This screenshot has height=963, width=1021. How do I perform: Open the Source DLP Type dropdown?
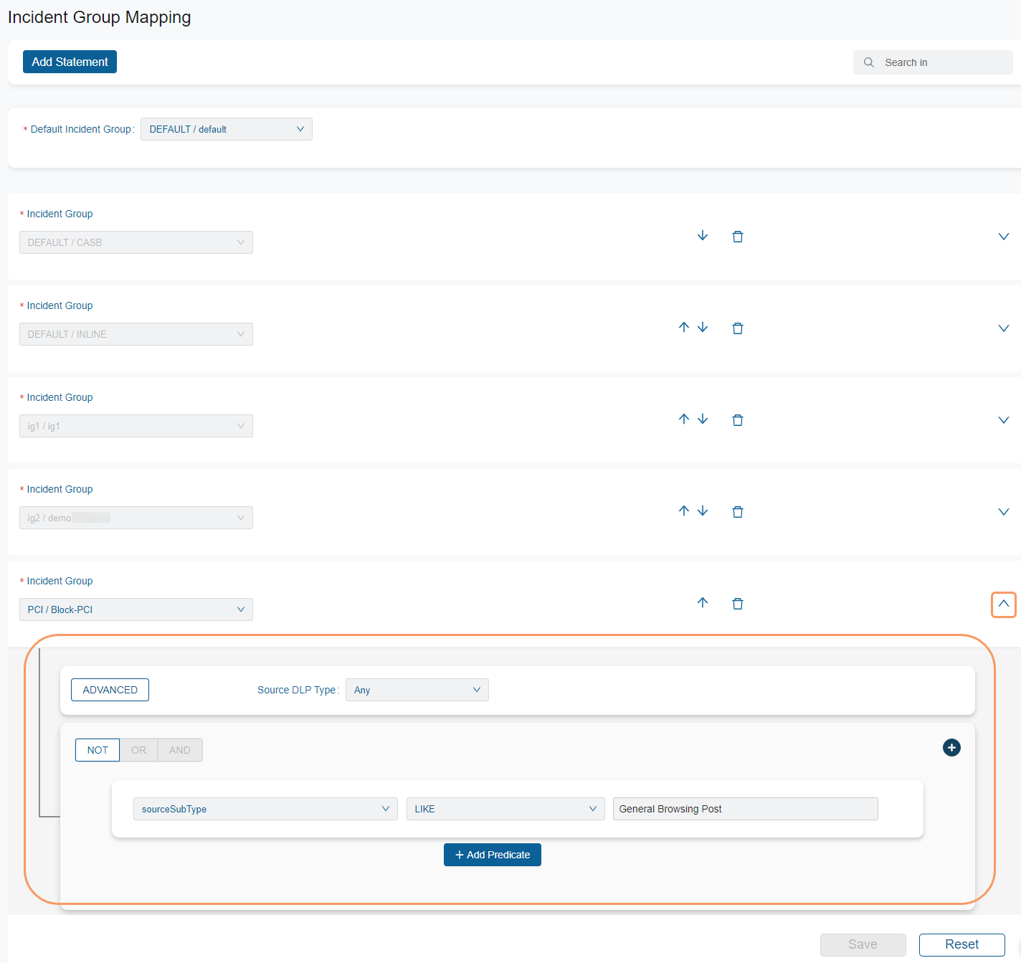[417, 690]
